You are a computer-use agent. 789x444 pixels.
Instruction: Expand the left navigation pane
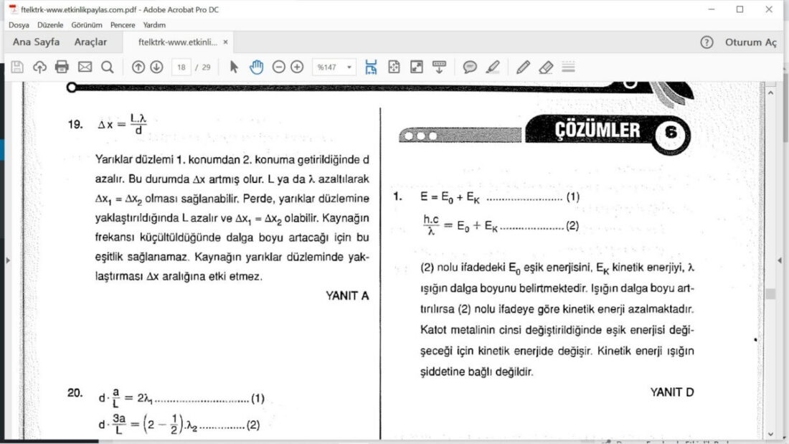click(x=8, y=260)
